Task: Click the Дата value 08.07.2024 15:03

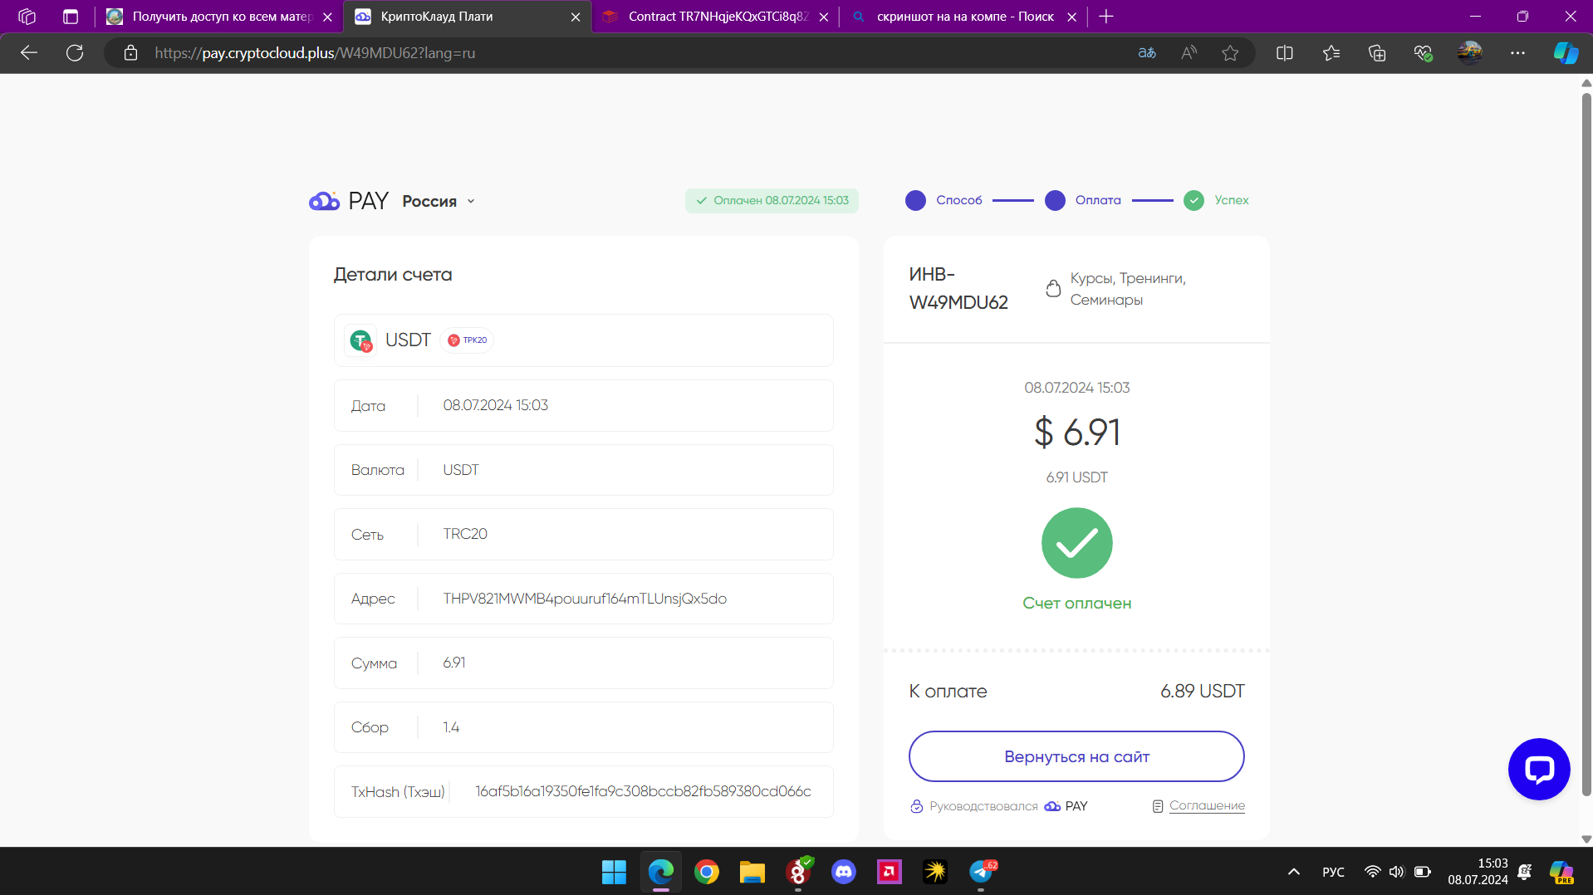Action: 495,405
